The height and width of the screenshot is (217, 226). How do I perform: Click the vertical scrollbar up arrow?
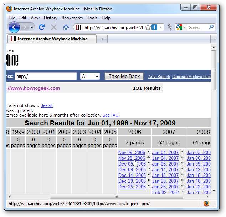(x=214, y=47)
